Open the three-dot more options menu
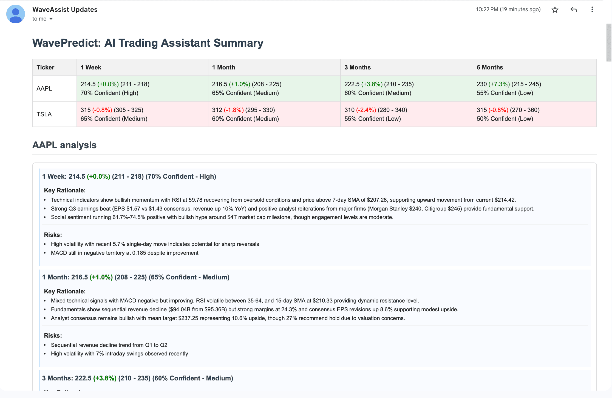The width and height of the screenshot is (612, 398). [x=592, y=10]
